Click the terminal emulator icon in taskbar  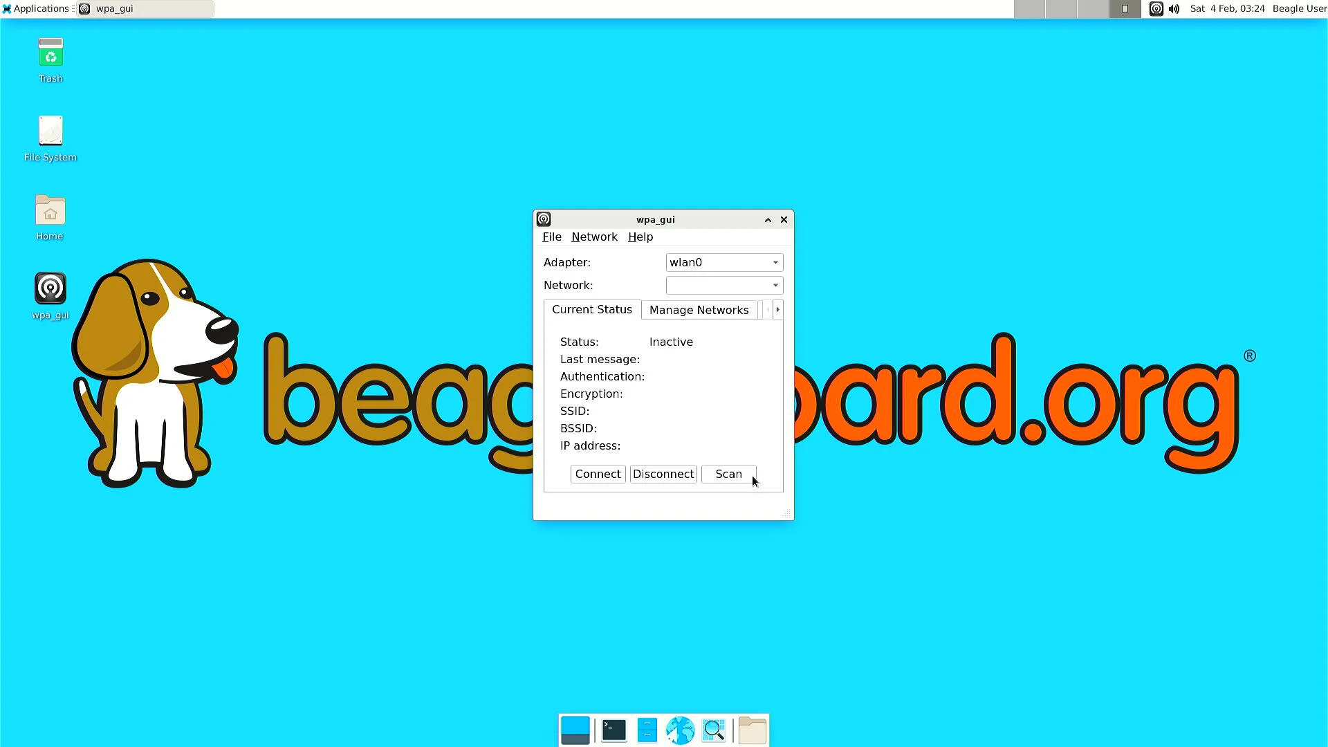pos(611,730)
